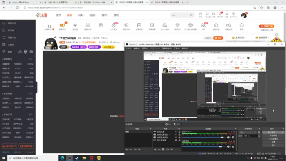The height and width of the screenshot is (161, 286).
Task: Move OBS scene down in list
Action: pyautogui.click(x=139, y=149)
